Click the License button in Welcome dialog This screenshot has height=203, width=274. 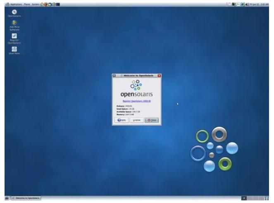pyautogui.click(x=136, y=120)
